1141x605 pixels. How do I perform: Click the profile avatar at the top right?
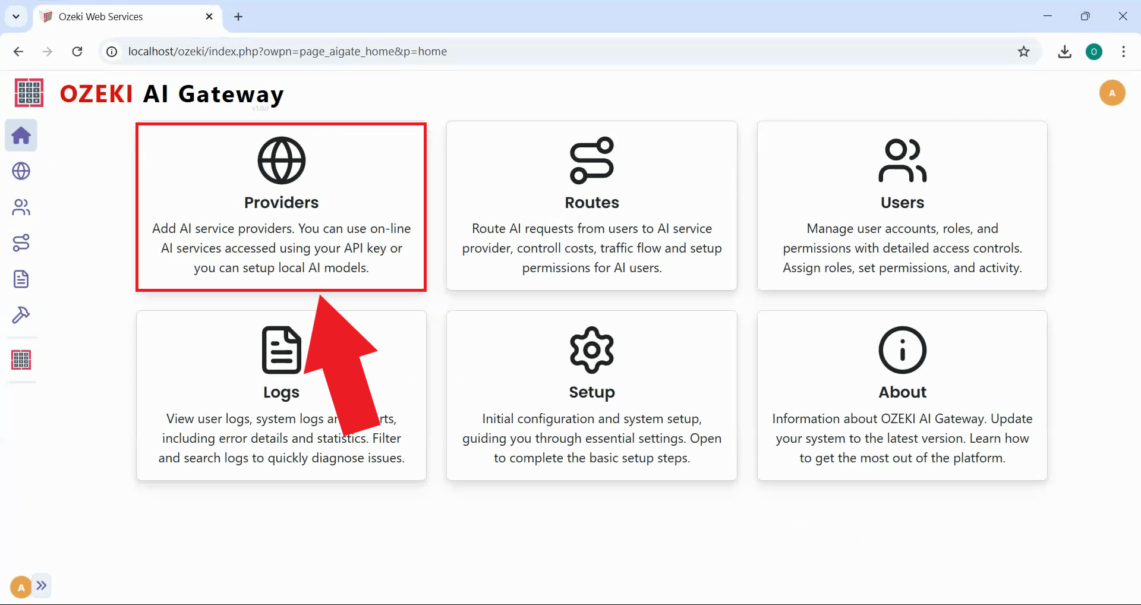click(1112, 93)
